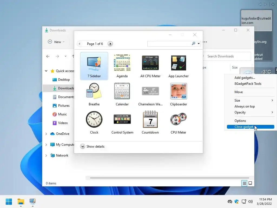Image resolution: width=277 pixels, height=208 pixels.
Task: Go to previous gadget page arrow
Action: [x=80, y=44]
